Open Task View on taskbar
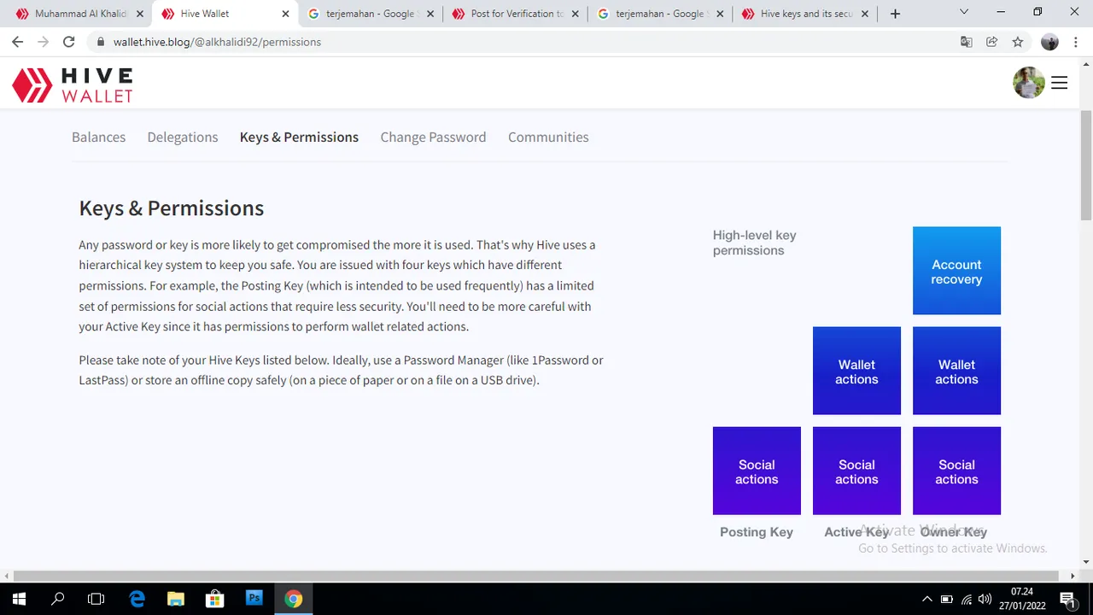The height and width of the screenshot is (615, 1093). click(x=96, y=599)
